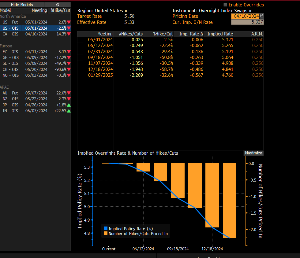The width and height of the screenshot is (300, 258).
Task: Click the 09/18/2024 meeting date in table
Action: (100, 57)
